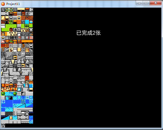Click the metal lattice gate tile
Viewport: 163px width, 130px height.
(9, 114)
